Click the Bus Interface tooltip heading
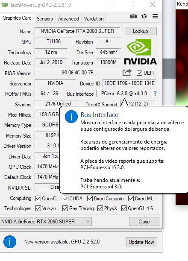This screenshot has width=188, height=261. pyautogui.click(x=100, y=115)
